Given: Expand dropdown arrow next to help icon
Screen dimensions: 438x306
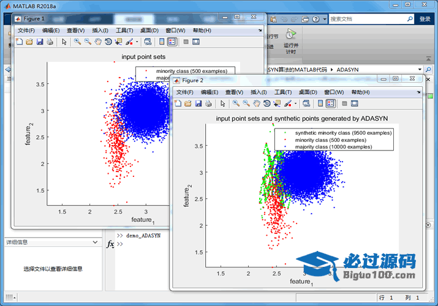Looking at the screenshot, I should (x=324, y=19).
